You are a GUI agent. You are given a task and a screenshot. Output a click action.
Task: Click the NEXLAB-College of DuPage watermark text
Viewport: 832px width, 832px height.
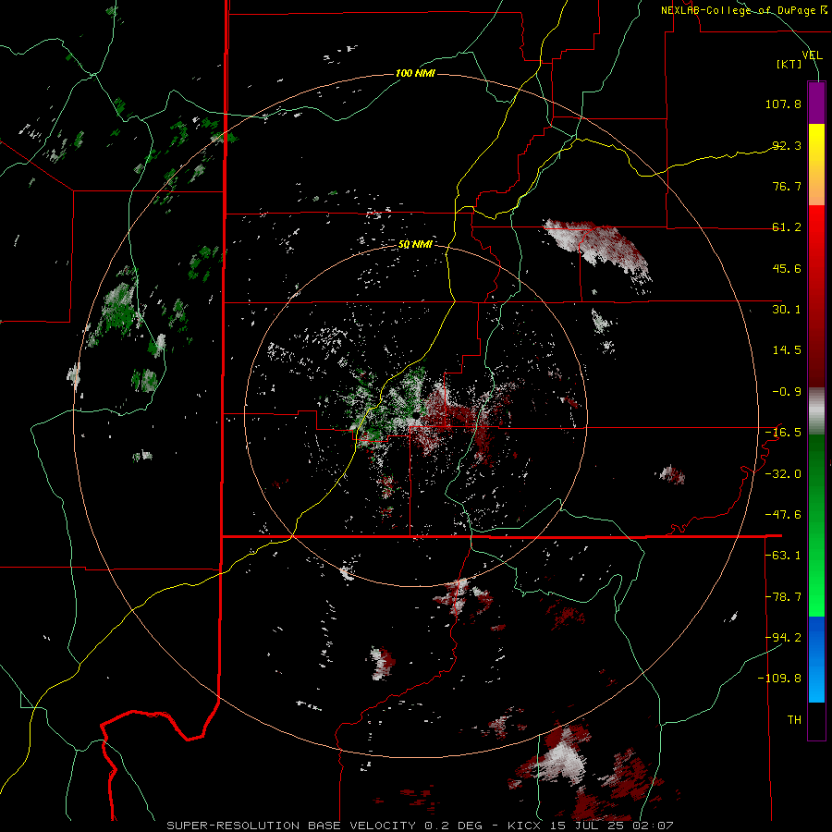click(x=744, y=10)
